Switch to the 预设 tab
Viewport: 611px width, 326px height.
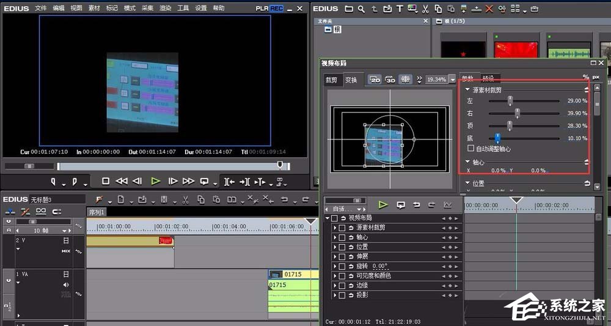[489, 78]
